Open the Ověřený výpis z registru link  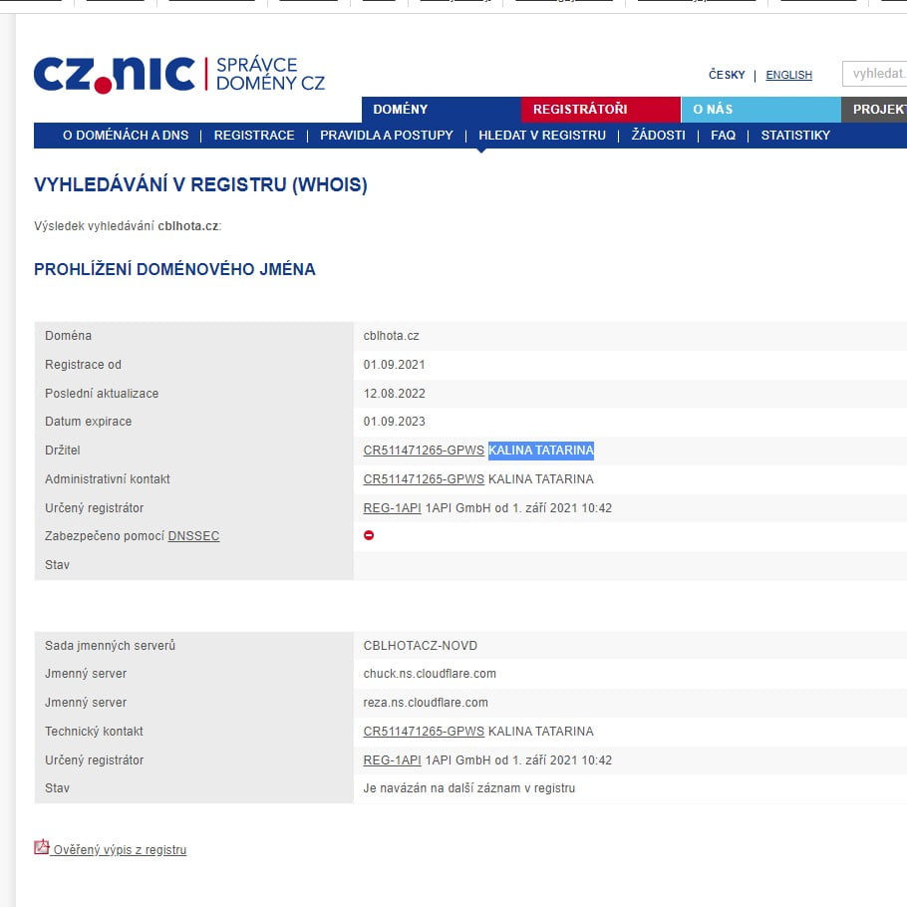120,850
